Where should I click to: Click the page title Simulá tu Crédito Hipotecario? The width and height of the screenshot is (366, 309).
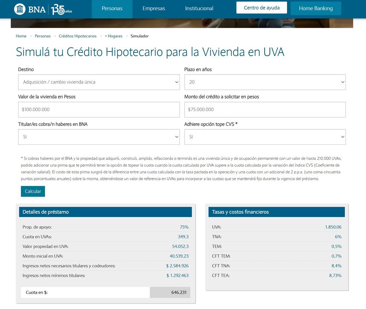pyautogui.click(x=150, y=52)
